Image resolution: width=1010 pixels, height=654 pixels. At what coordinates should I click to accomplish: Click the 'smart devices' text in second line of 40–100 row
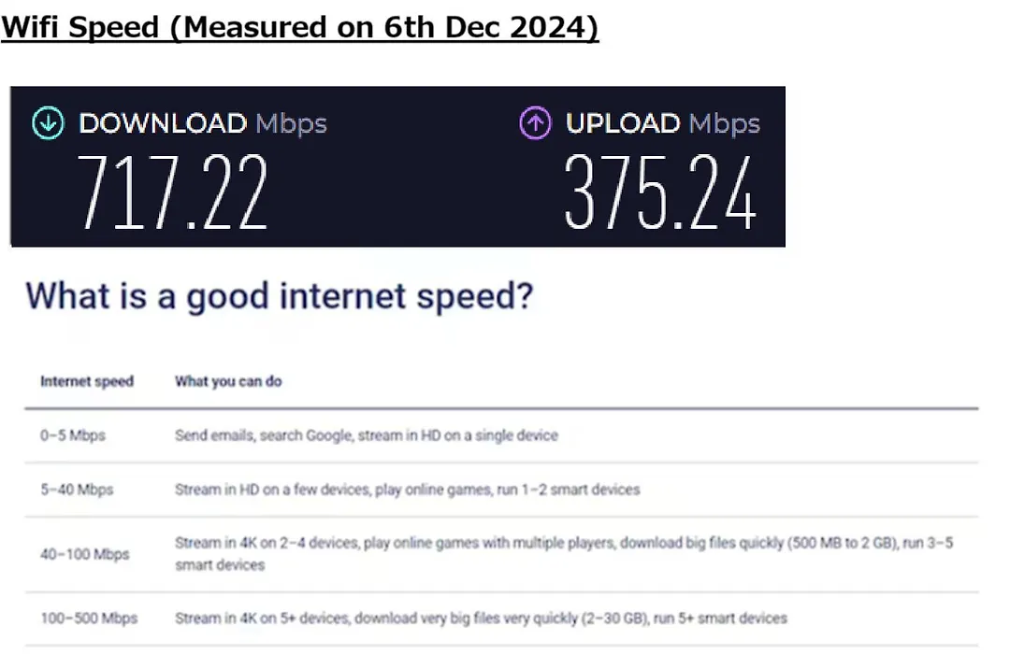click(220, 565)
